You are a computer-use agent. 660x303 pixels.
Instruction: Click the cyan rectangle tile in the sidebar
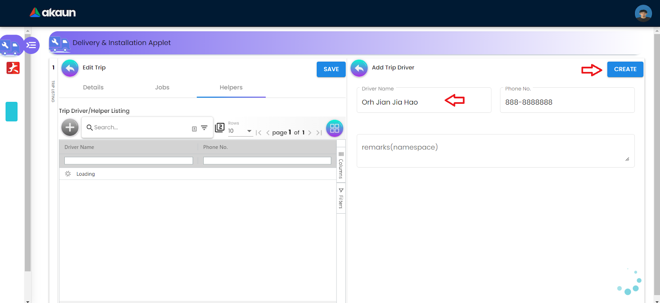12,112
